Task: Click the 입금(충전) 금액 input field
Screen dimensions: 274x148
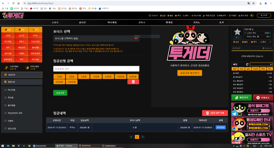Action: point(96,69)
